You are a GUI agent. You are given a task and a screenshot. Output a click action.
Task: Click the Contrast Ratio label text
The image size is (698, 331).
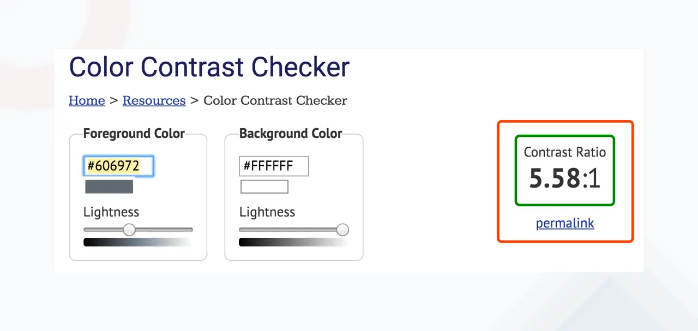pos(565,152)
